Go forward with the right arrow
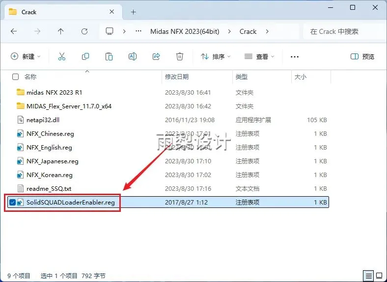Viewport: 387px width, 282px height. 37,31
